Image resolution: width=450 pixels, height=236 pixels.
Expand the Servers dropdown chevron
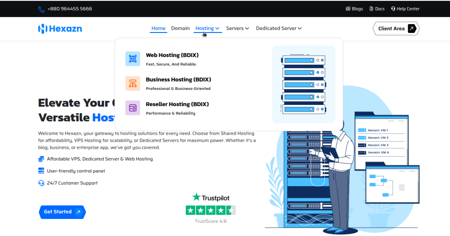(x=247, y=29)
